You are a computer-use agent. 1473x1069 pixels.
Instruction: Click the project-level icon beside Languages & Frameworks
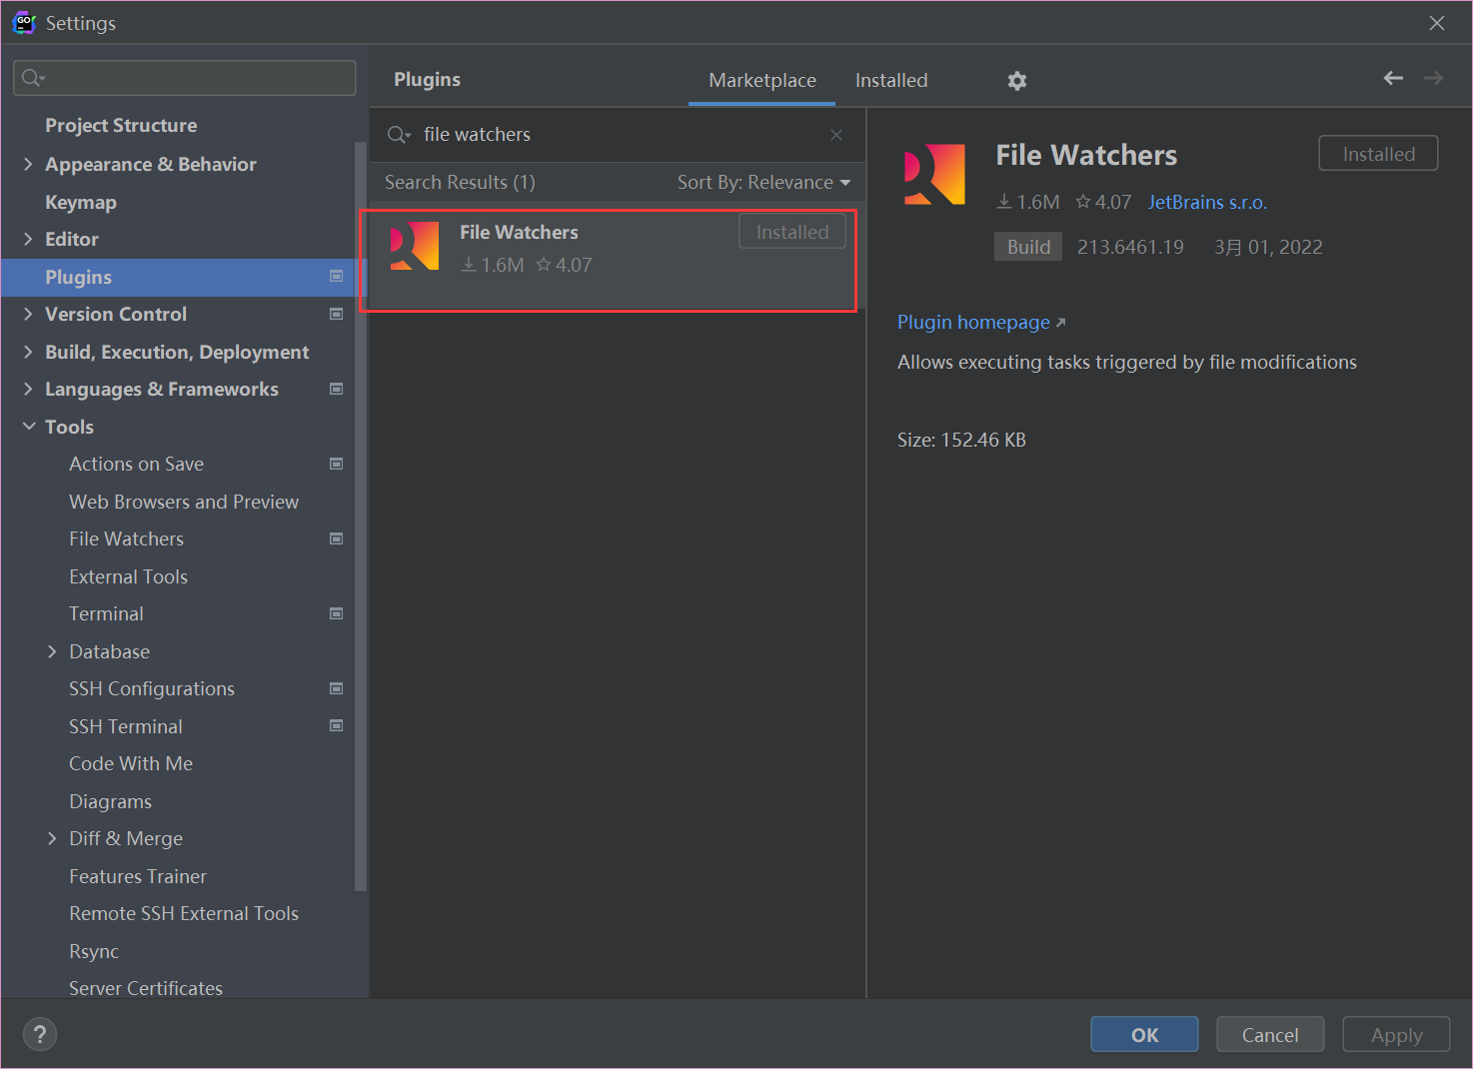(x=337, y=389)
